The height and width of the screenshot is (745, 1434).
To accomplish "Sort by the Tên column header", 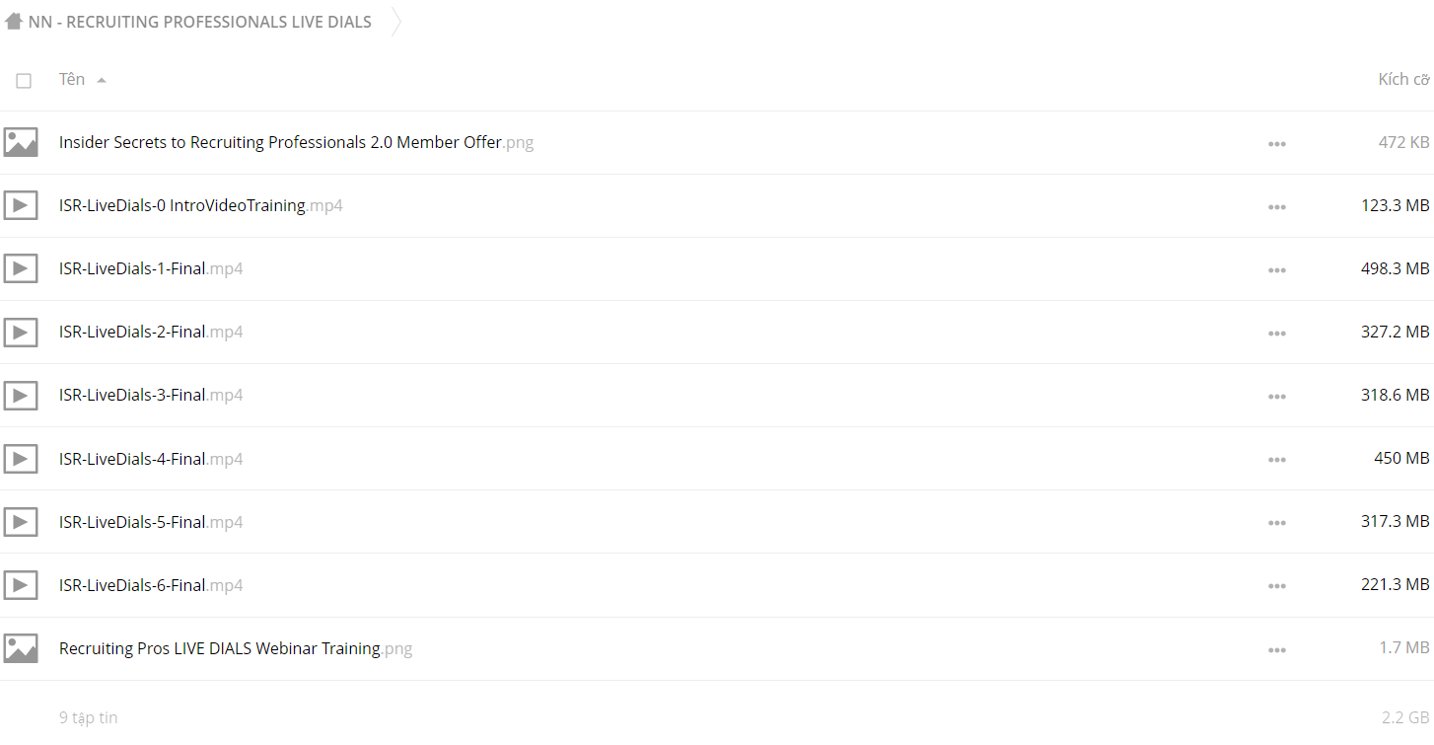I will click(x=72, y=79).
